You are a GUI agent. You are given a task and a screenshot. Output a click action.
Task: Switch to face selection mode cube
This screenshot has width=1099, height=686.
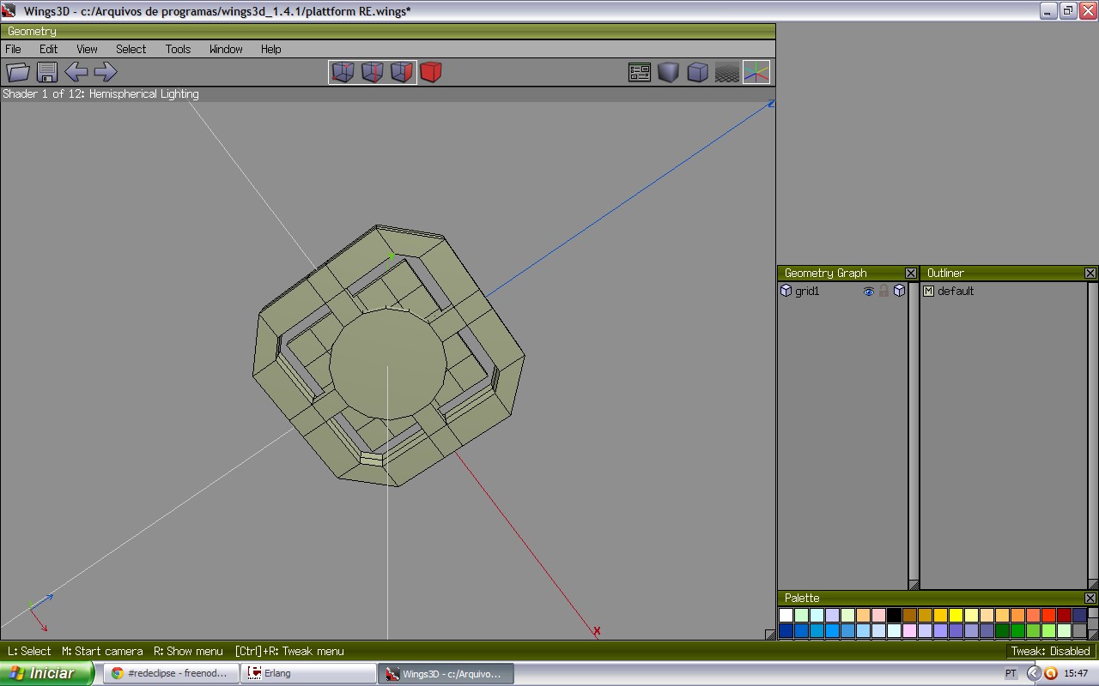(401, 73)
